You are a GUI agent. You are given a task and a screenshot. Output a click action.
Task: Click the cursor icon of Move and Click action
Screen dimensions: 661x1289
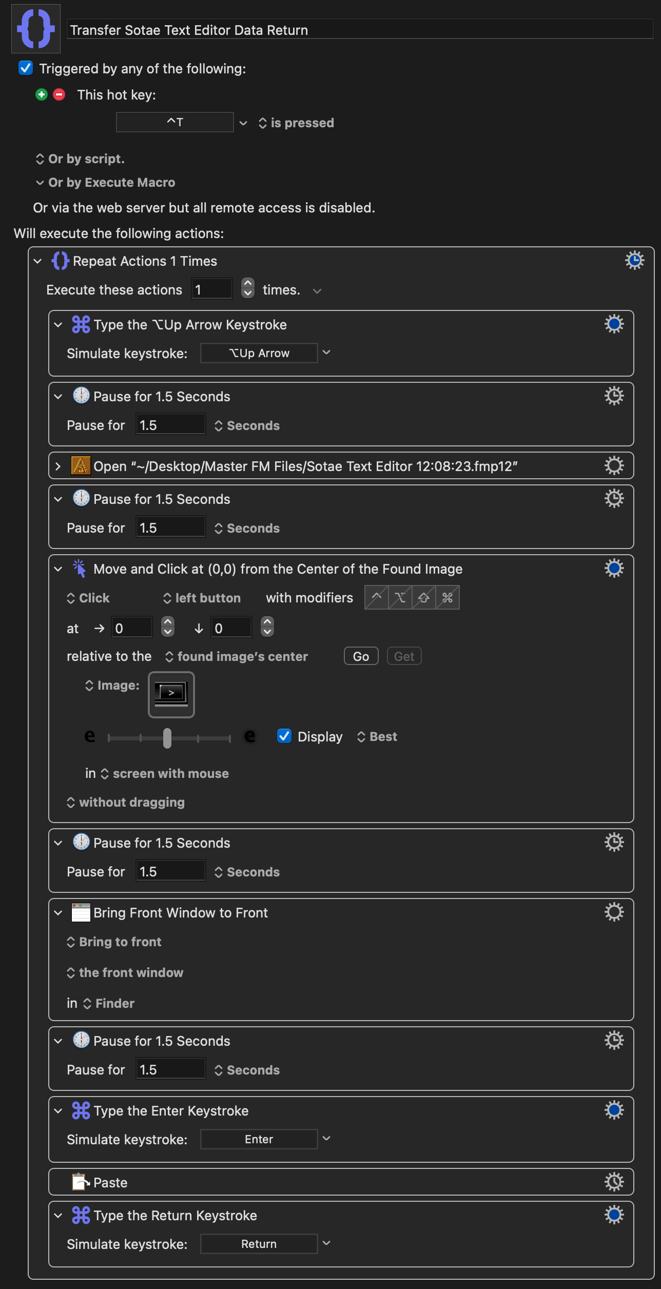[80, 568]
